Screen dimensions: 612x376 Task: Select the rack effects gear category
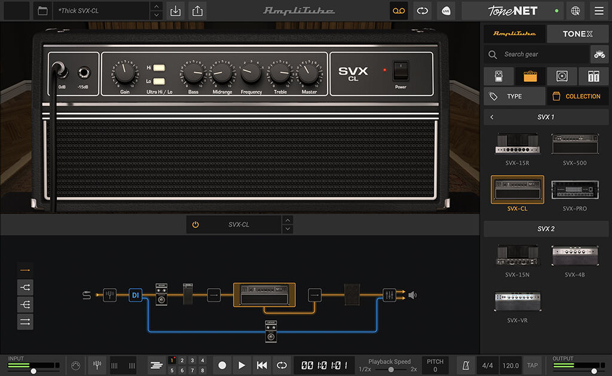click(592, 76)
